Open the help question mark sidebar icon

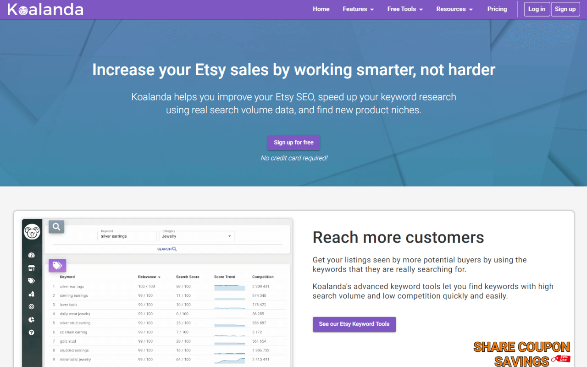[32, 333]
